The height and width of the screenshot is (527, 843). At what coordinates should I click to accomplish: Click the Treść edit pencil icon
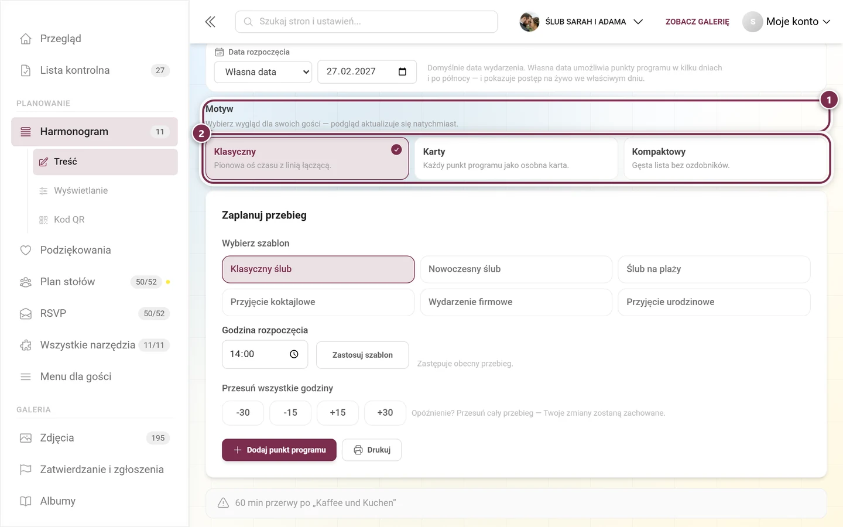coord(43,162)
